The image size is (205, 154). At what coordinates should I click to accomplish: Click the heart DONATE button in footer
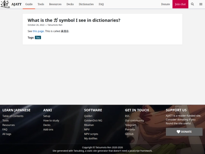coord(184,132)
